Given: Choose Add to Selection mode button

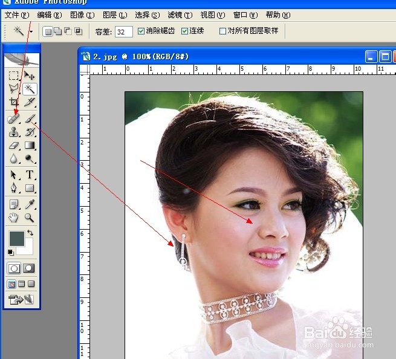Looking at the screenshot, I should pos(58,31).
